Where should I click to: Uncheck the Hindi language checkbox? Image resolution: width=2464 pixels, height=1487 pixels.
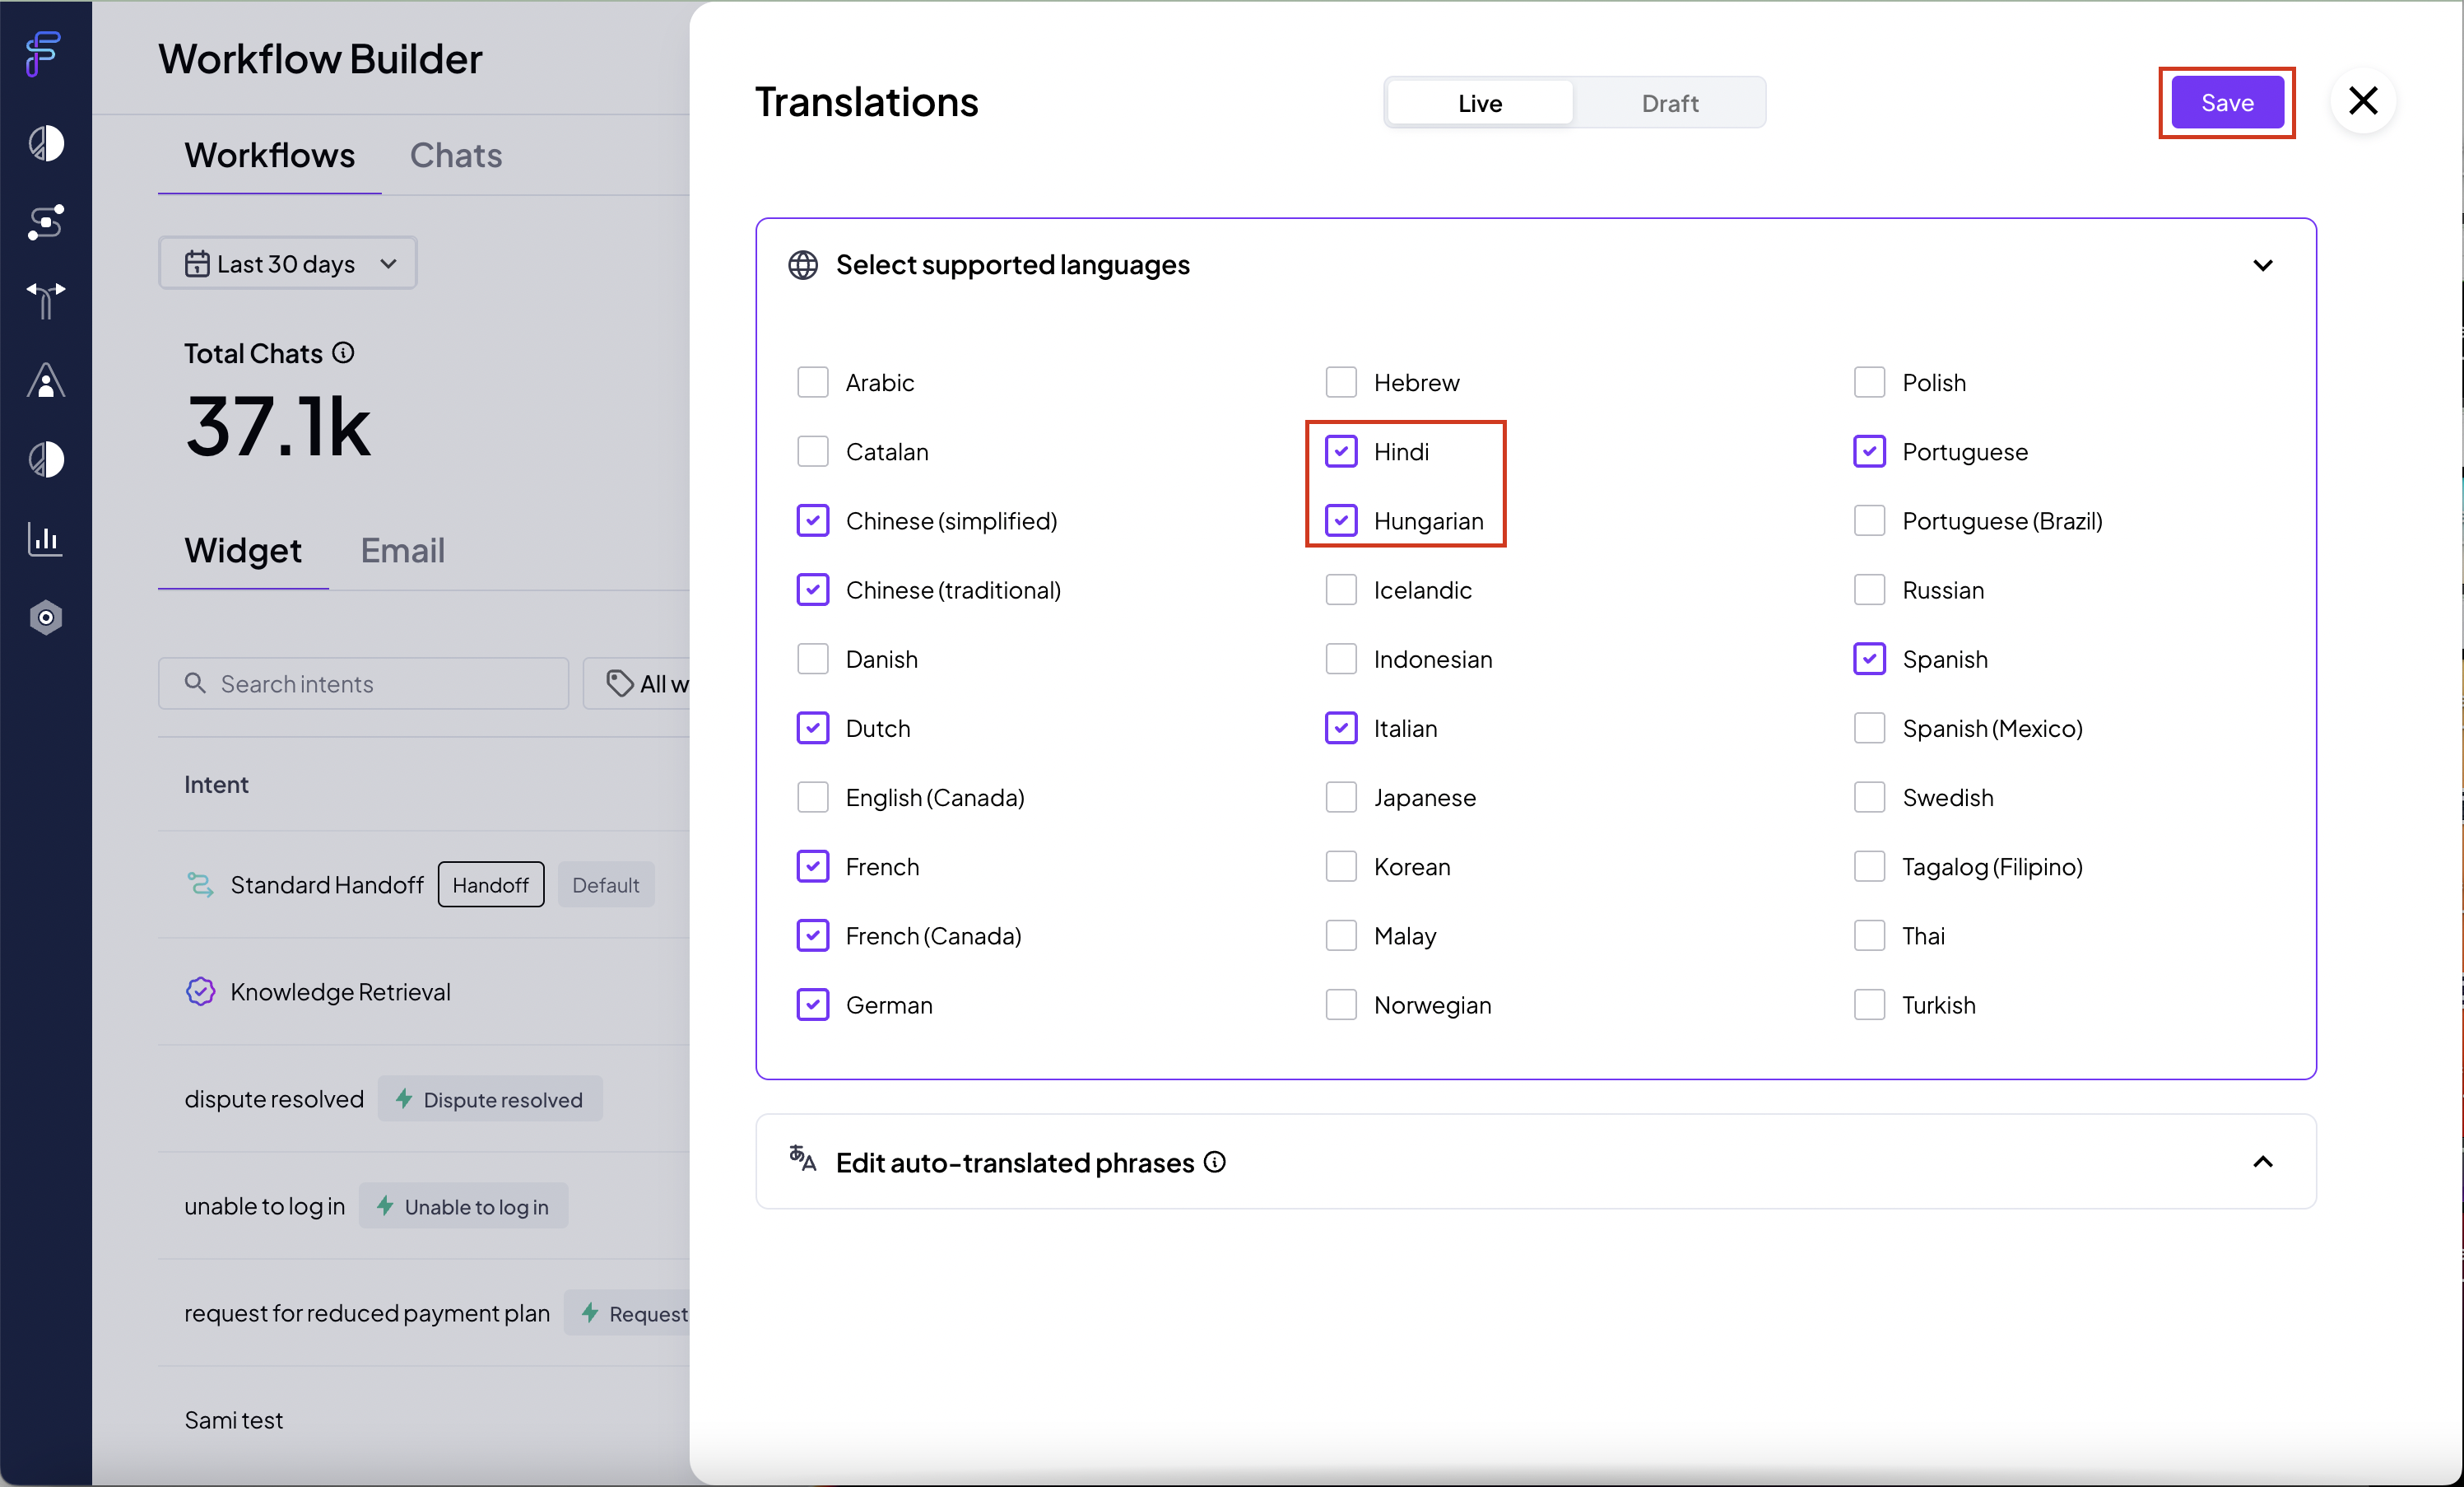[1341, 451]
